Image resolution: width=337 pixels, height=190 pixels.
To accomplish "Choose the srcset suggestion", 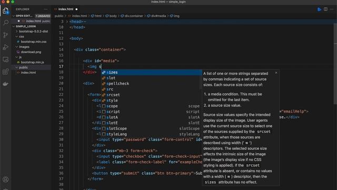I will coord(152,95).
